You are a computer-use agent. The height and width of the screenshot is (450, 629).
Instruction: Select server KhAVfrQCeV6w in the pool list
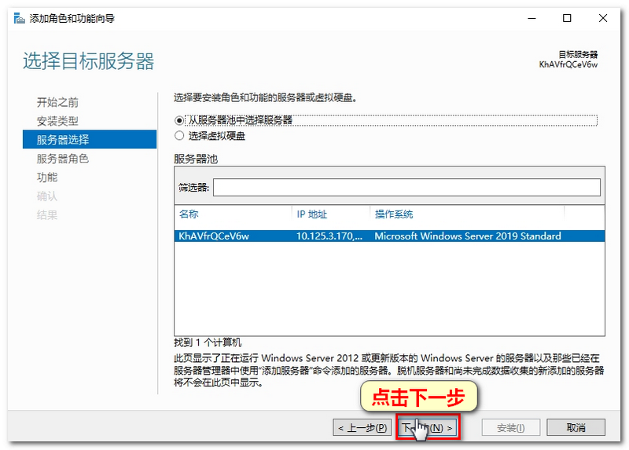(214, 236)
